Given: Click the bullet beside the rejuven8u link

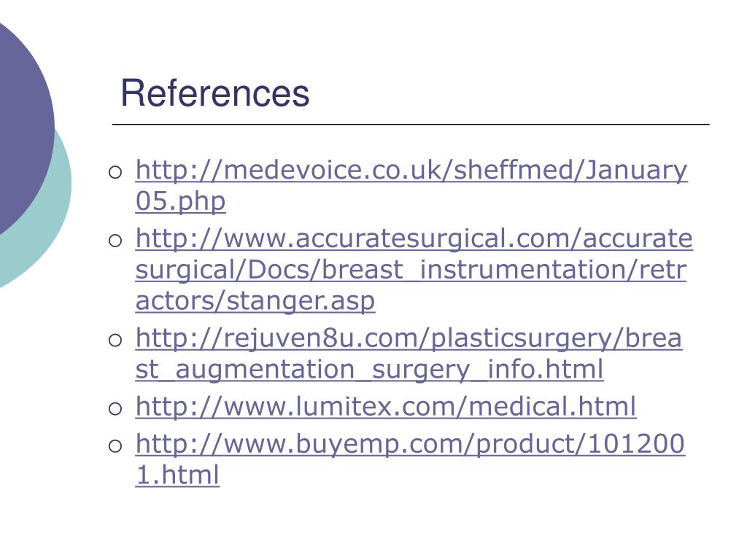Looking at the screenshot, I should [115, 340].
